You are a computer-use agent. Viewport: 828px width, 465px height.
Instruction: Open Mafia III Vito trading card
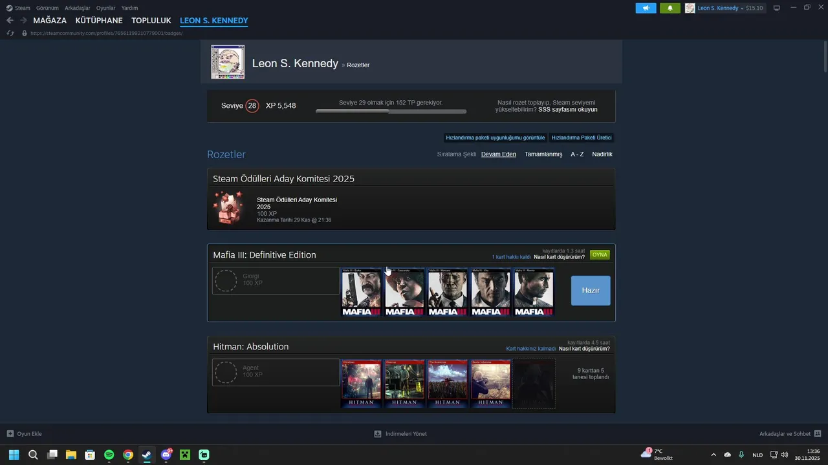point(490,293)
